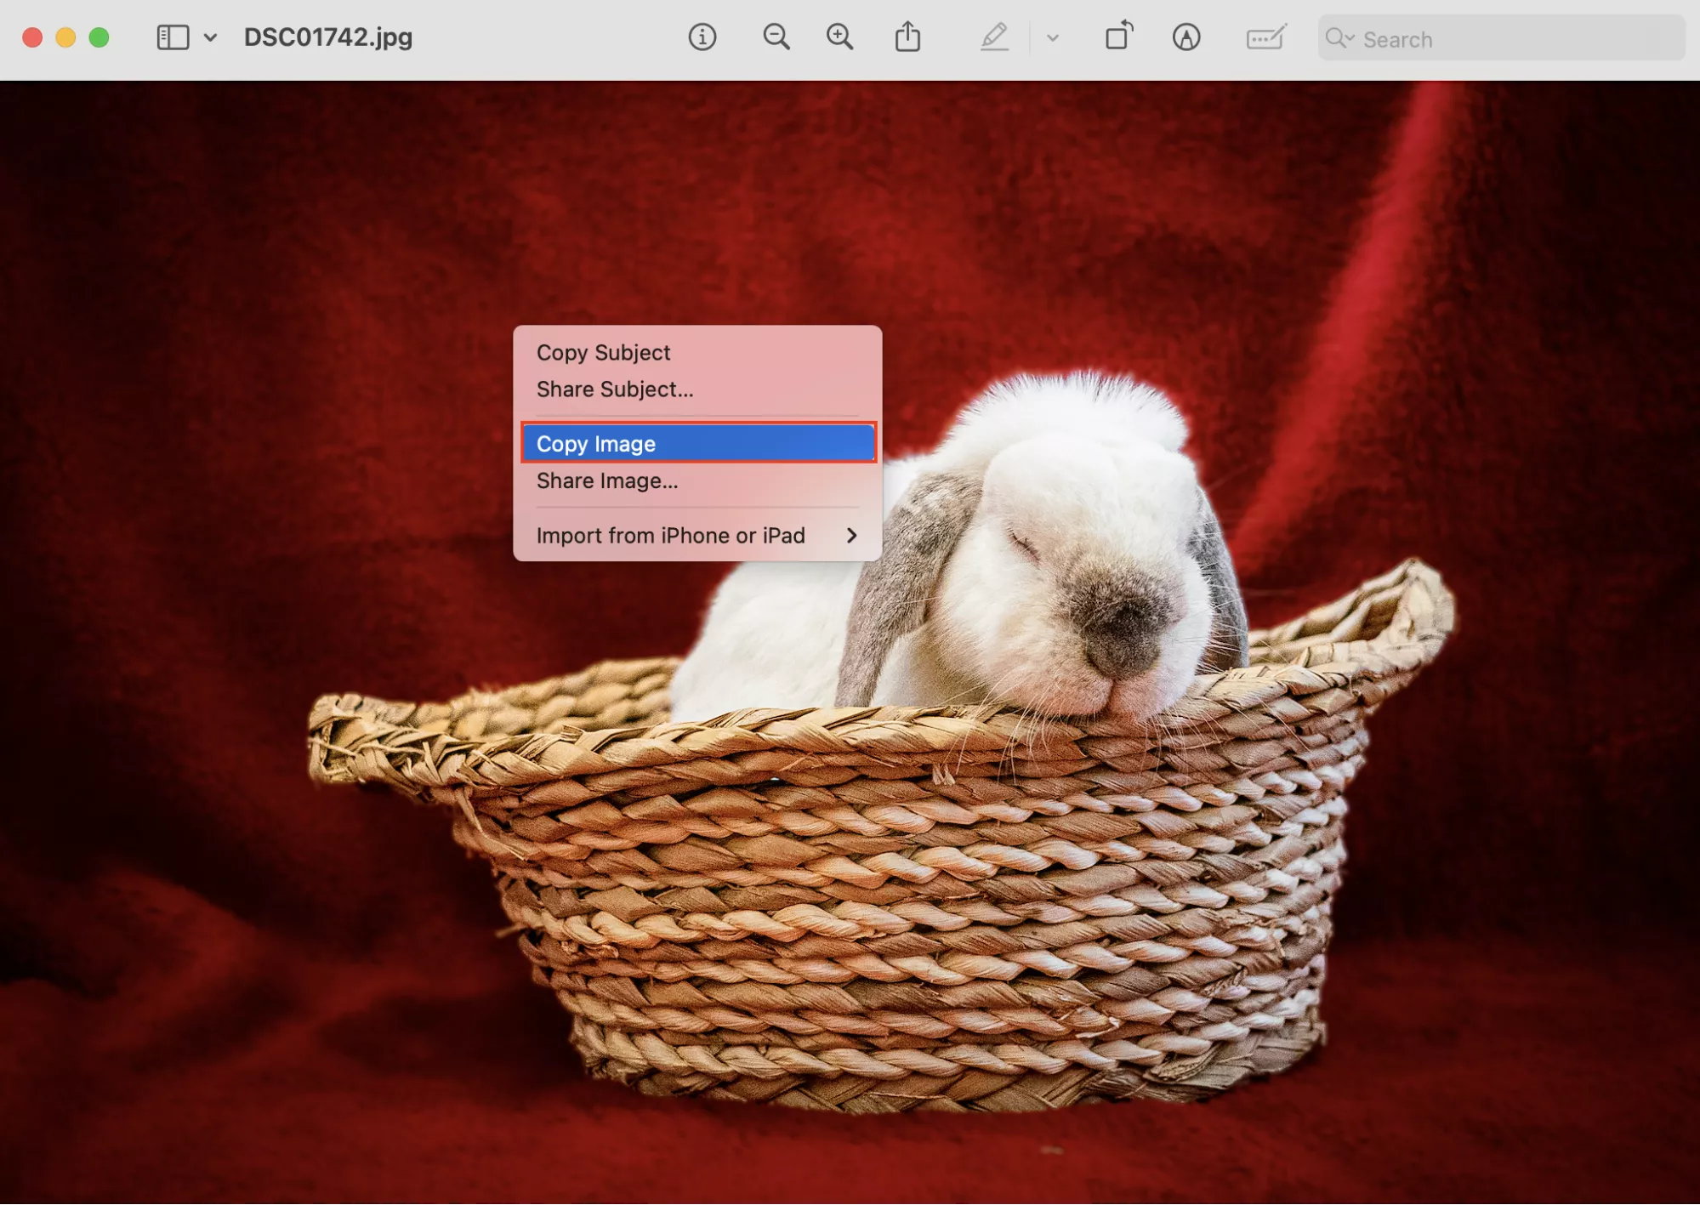
Task: Open the image Info inspector
Action: (702, 37)
